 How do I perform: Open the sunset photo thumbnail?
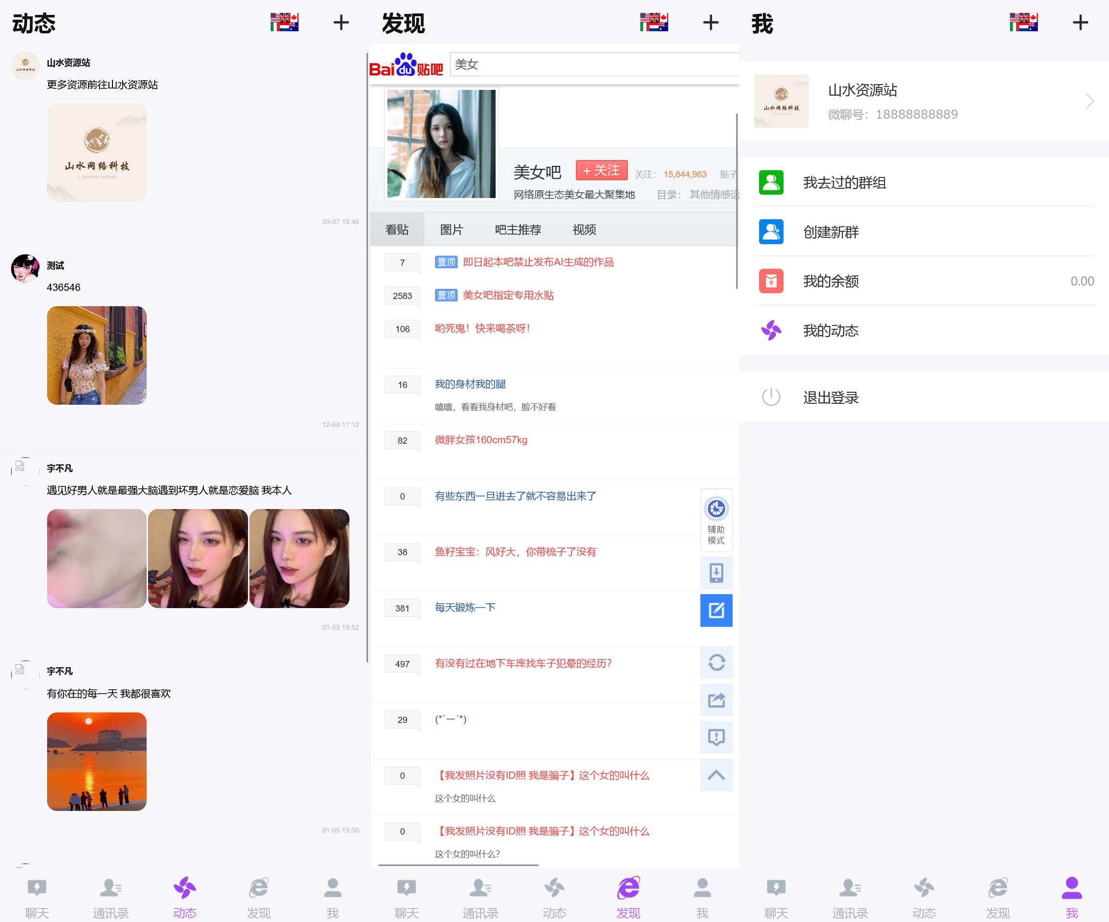[97, 761]
